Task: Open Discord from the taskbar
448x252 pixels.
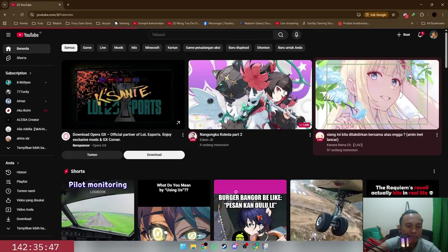Action: coord(234,247)
